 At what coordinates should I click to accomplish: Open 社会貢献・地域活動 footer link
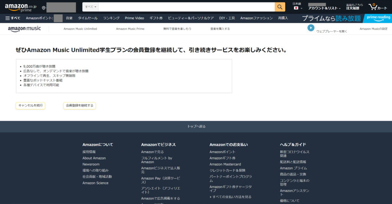97,177
